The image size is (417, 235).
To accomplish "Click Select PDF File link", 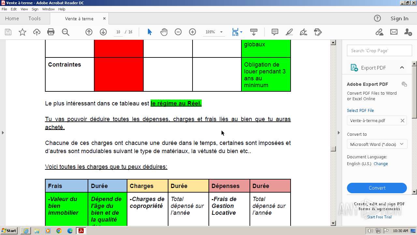I will pyautogui.click(x=360, y=110).
